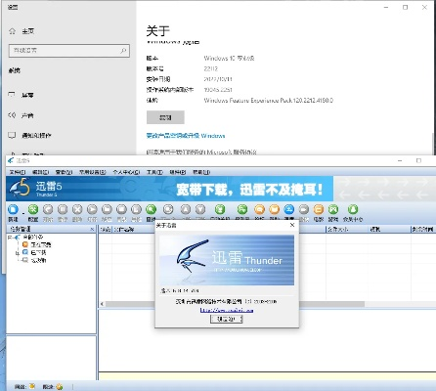Click the 复制 button in Settings About page
Viewport: 436px width, 391px height.
[165, 117]
